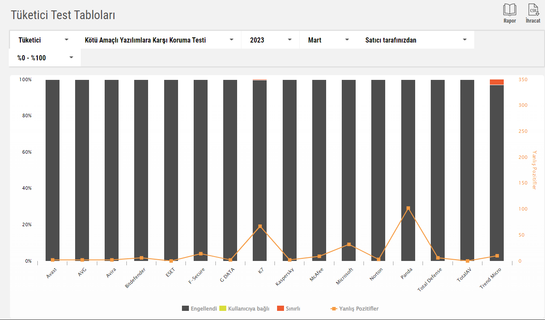Click the Microsoft bar in chart
Image resolution: width=545 pixels, height=320 pixels.
(x=349, y=170)
